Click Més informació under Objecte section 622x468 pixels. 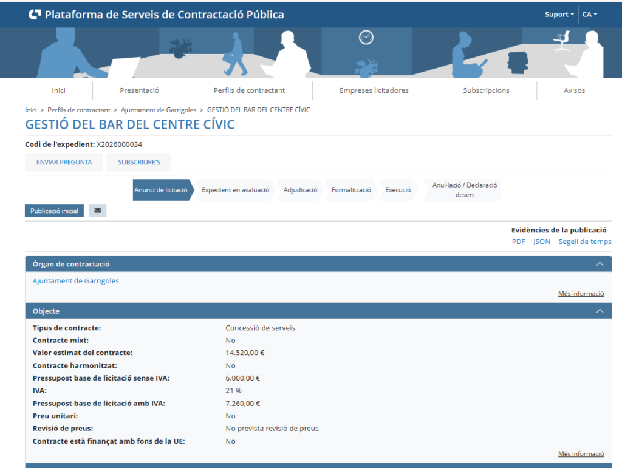(581, 454)
